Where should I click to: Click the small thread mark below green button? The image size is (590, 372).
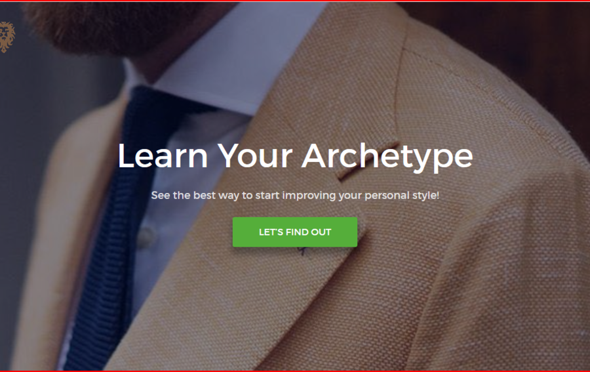tap(303, 251)
